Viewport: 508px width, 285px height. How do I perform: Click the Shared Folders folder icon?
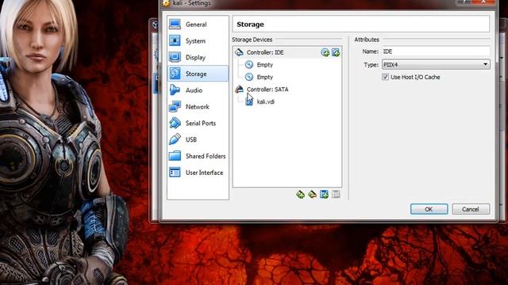coord(175,156)
